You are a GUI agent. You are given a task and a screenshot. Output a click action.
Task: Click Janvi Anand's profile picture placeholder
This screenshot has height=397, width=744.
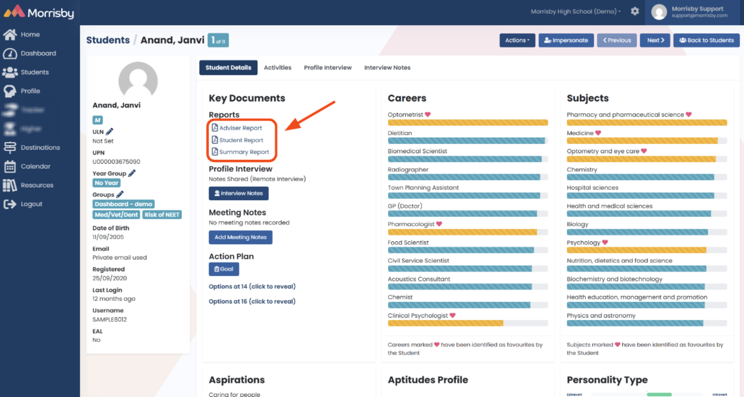pos(138,80)
